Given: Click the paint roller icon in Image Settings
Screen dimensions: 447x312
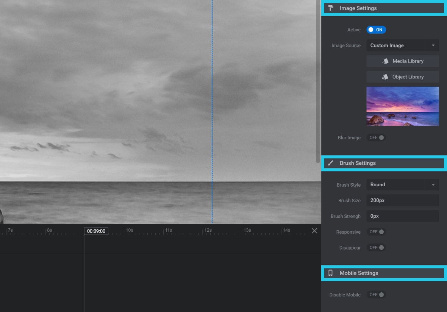Looking at the screenshot, I should tap(331, 8).
